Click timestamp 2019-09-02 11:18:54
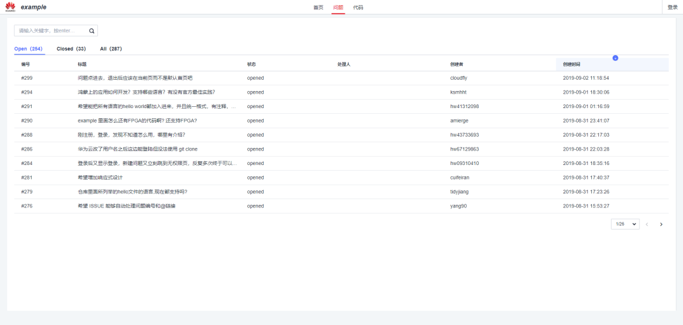 (x=586, y=78)
